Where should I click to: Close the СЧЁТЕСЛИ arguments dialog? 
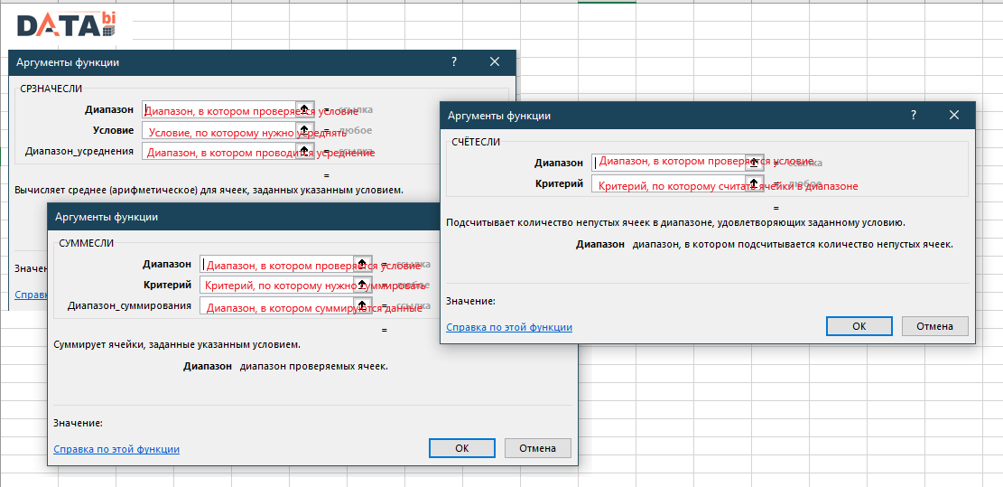point(953,115)
